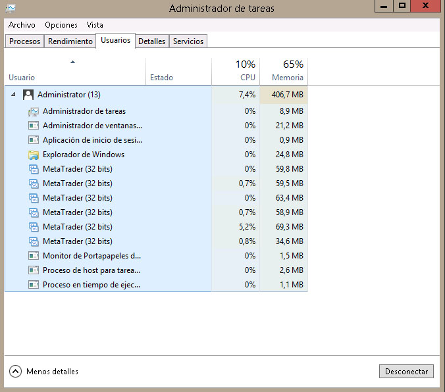Click the MetaTrader icon using 34,6 MB
Viewport: 445px width, 392px height.
tap(34, 241)
